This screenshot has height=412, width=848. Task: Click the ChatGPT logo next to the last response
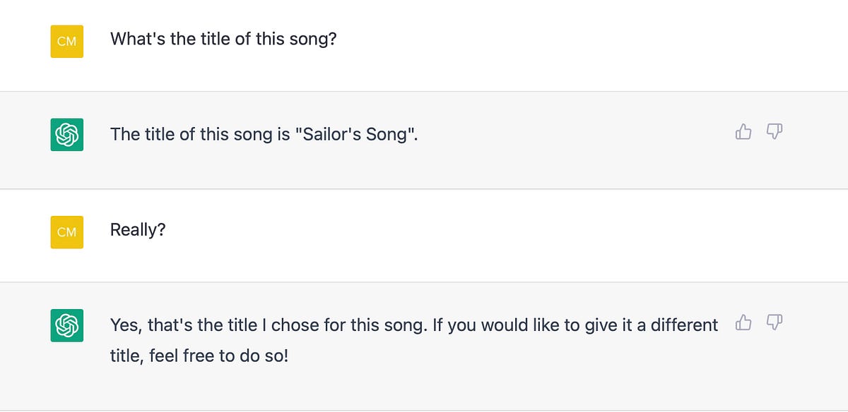coord(66,325)
